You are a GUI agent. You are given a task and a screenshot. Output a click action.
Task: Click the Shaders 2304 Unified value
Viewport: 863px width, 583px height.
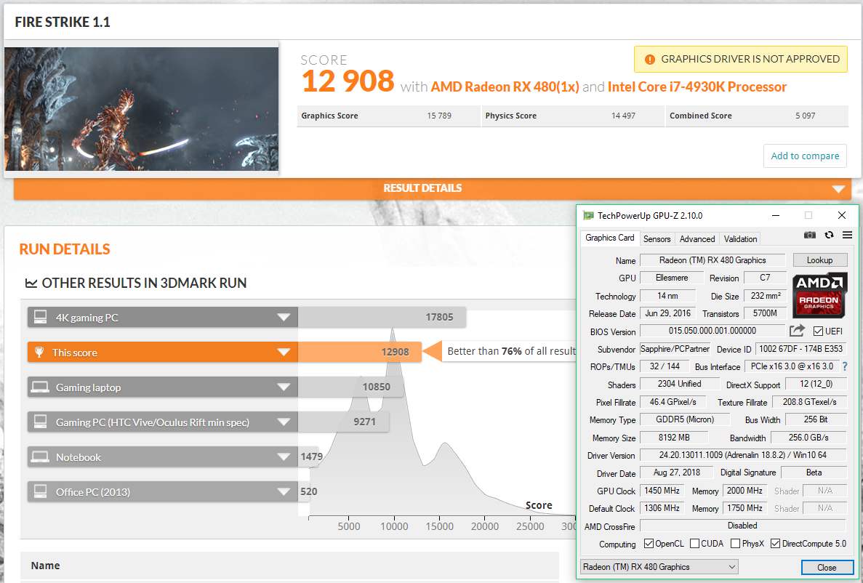click(679, 384)
